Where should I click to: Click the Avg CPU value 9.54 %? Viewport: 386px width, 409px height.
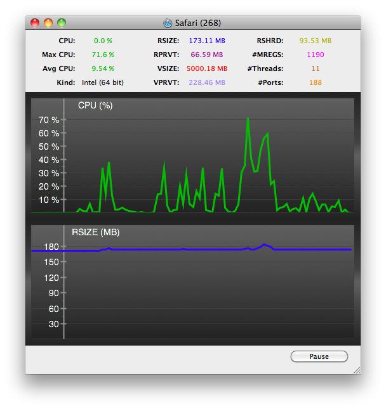(103, 68)
